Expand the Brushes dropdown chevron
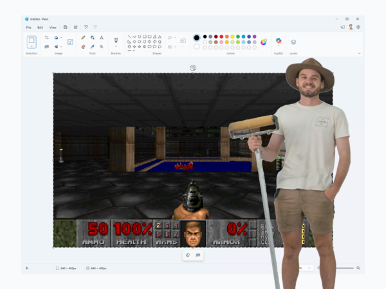 (116, 46)
